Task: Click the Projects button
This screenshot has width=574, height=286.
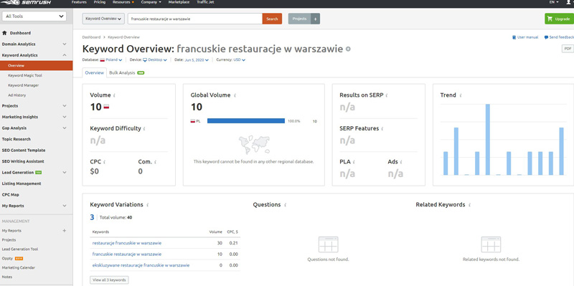Action: coord(299,19)
